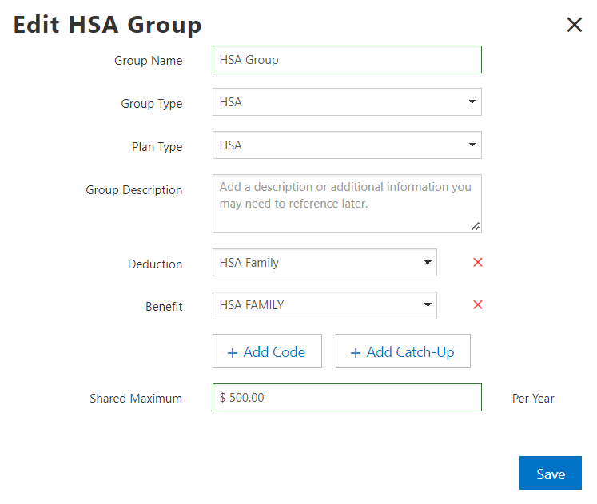Click the Add Catch-Up button text

coord(410,352)
